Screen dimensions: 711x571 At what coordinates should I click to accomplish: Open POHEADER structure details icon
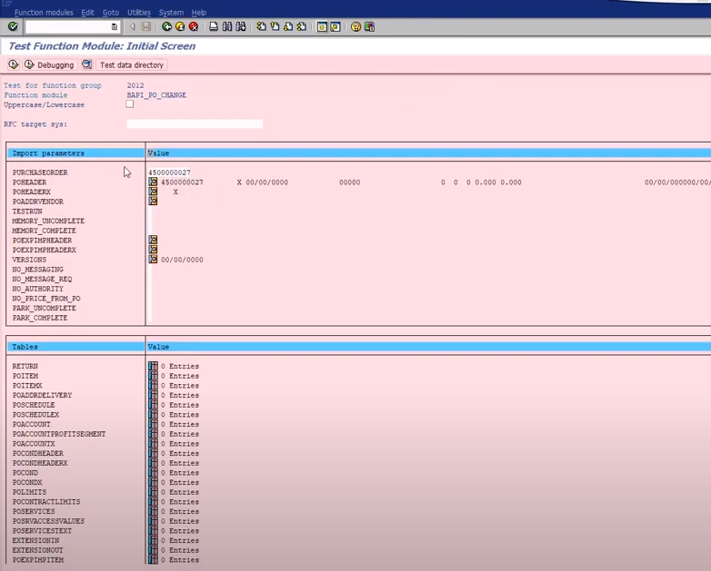[153, 182]
